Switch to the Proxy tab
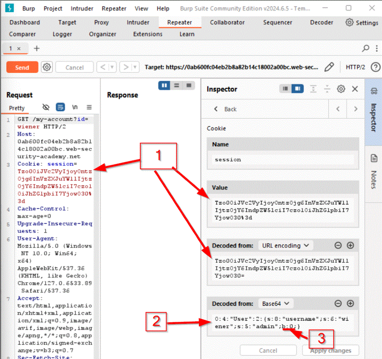The image size is (382, 359). pyautogui.click(x=101, y=22)
